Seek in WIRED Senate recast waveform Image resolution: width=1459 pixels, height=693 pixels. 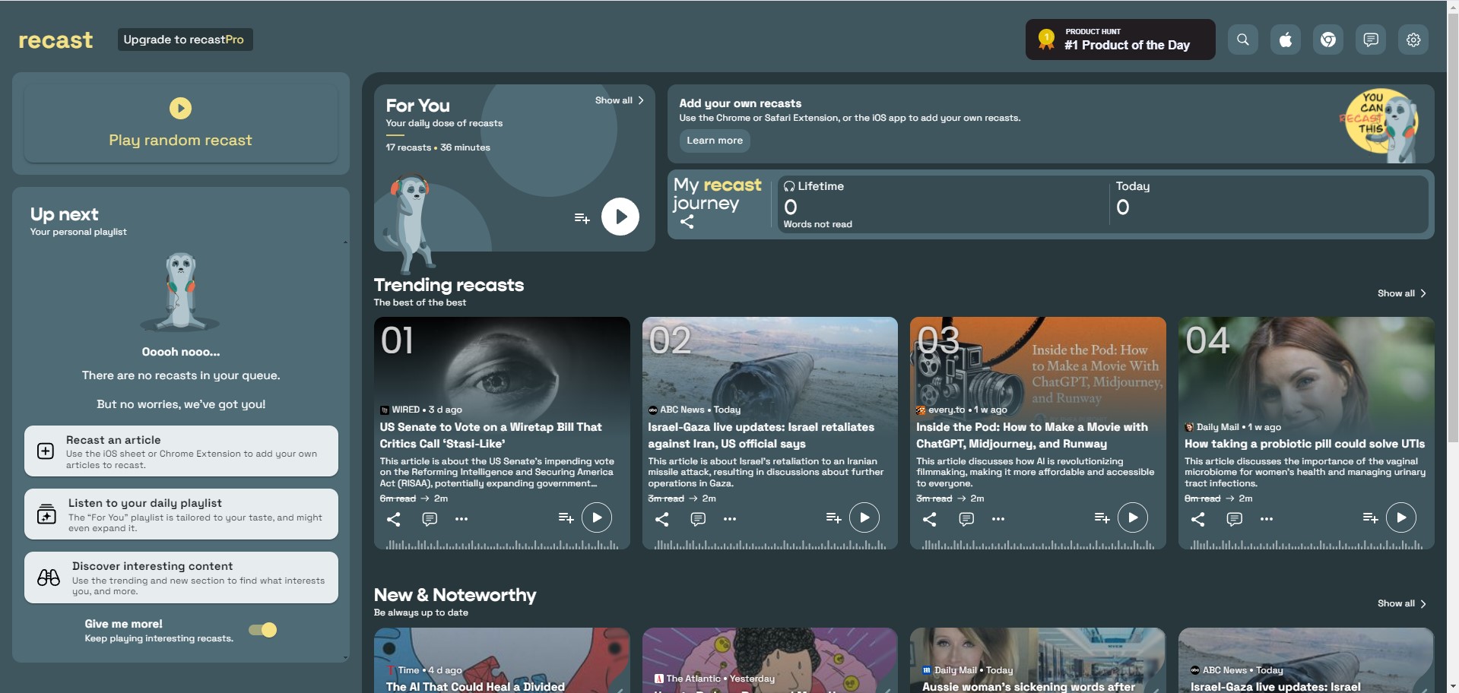[x=502, y=545]
